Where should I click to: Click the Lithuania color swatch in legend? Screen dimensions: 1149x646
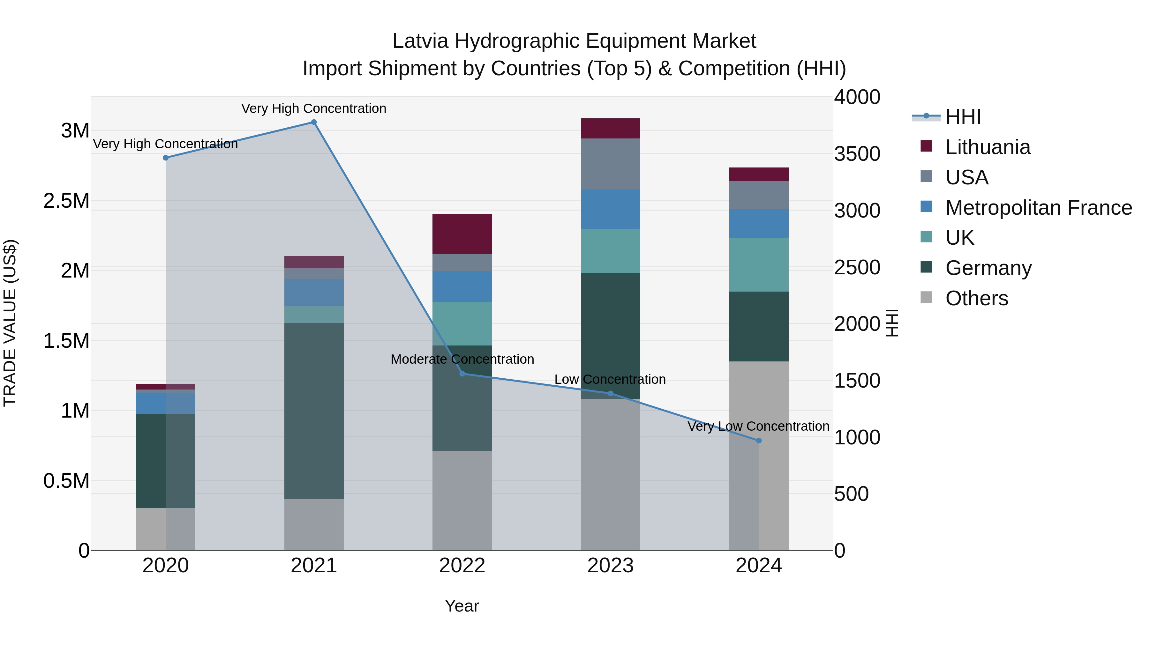coord(927,146)
